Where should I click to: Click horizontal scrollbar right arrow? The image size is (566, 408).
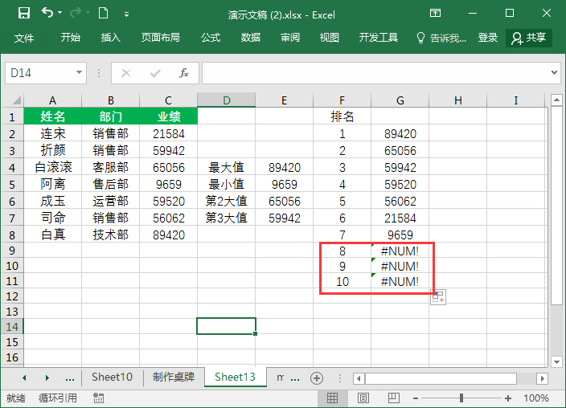[x=542, y=378]
